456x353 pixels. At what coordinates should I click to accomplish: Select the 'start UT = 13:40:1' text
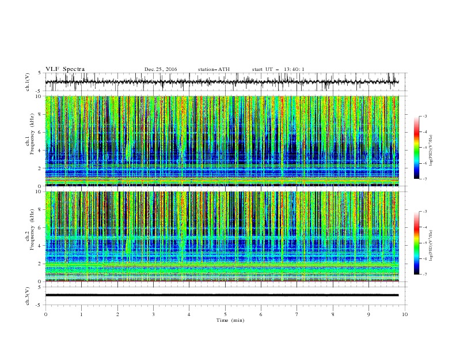278,69
